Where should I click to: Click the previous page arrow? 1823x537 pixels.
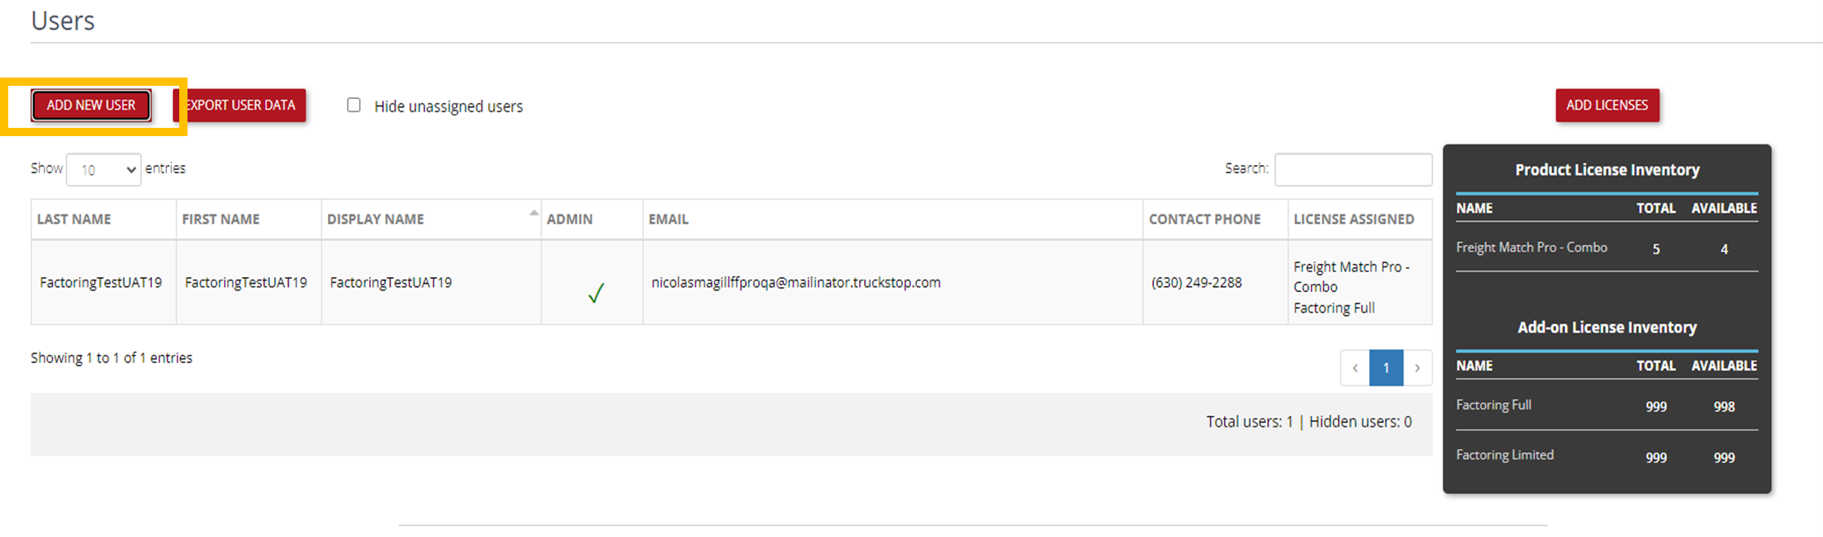point(1355,368)
